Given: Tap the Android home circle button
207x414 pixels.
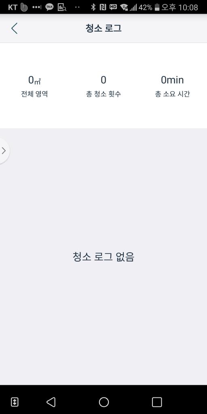Looking at the screenshot, I should point(104,402).
